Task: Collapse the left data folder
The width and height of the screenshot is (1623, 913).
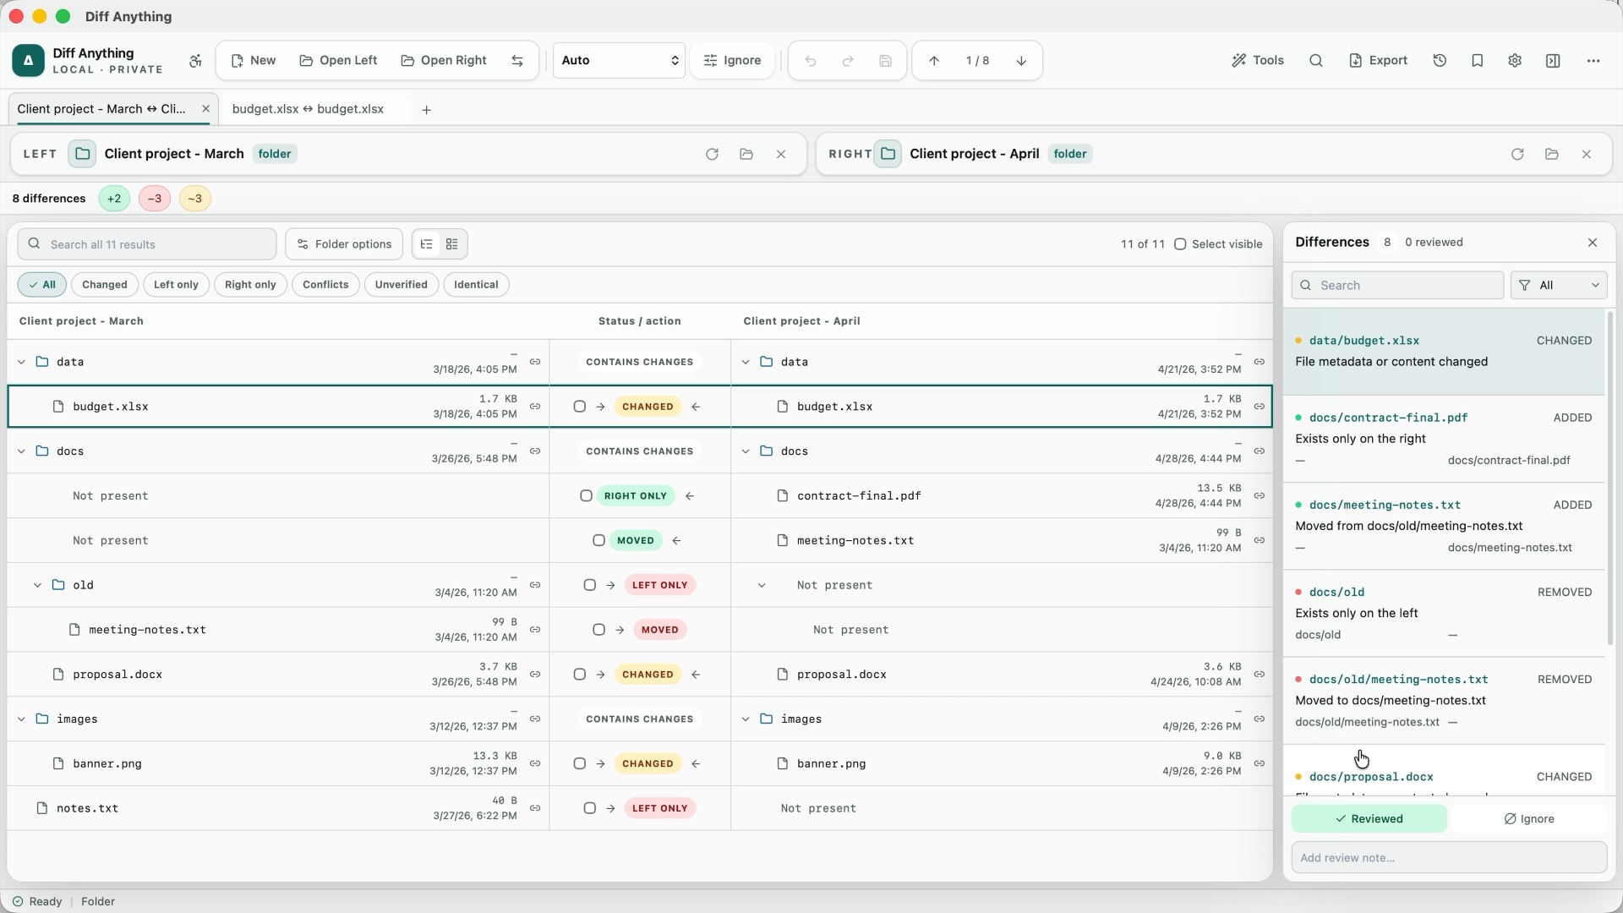Action: [21, 362]
